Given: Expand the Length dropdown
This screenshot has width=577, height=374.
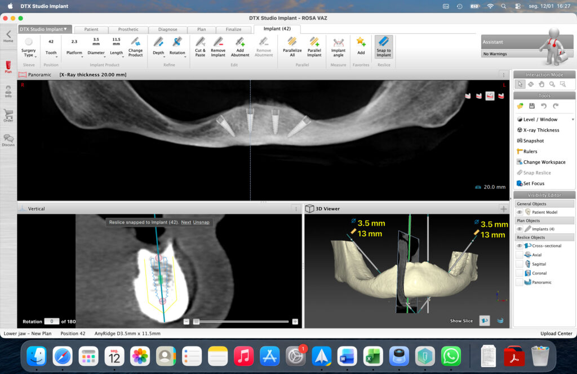Looking at the screenshot, I should point(116,53).
